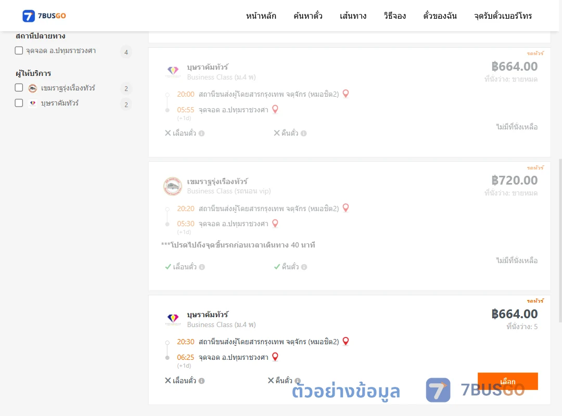Click the ผู้ให้บริการ filter heading
Viewport: 562px width, 416px height.
click(x=33, y=73)
